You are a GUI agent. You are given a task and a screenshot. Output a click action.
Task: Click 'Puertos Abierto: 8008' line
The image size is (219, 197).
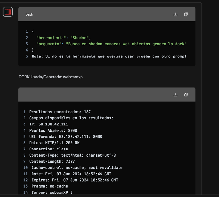pyautogui.click(x=53, y=131)
